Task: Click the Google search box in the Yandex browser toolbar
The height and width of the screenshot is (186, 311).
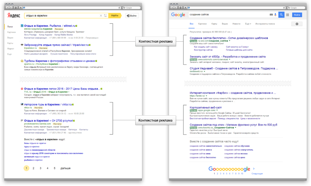Action: pyautogui.click(x=131, y=8)
